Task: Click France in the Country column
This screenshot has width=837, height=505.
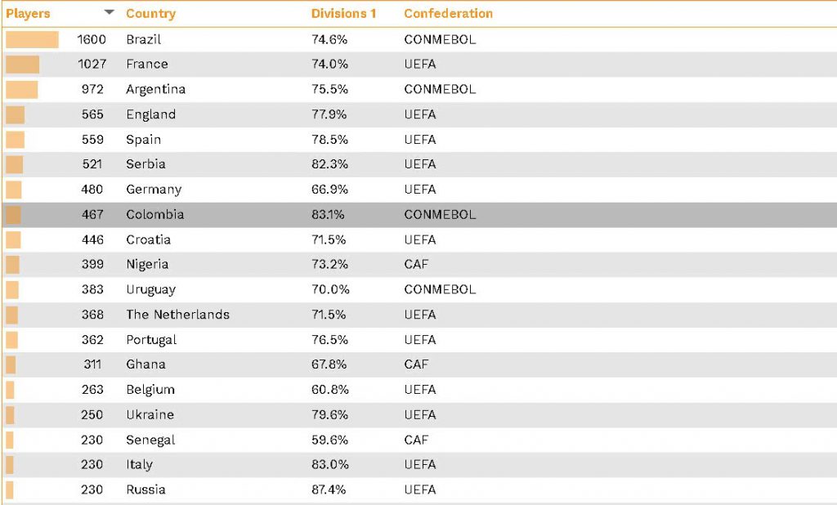Action: click(x=147, y=64)
